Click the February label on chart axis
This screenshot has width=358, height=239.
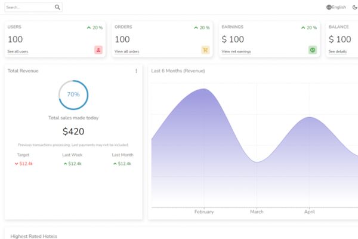204,212
